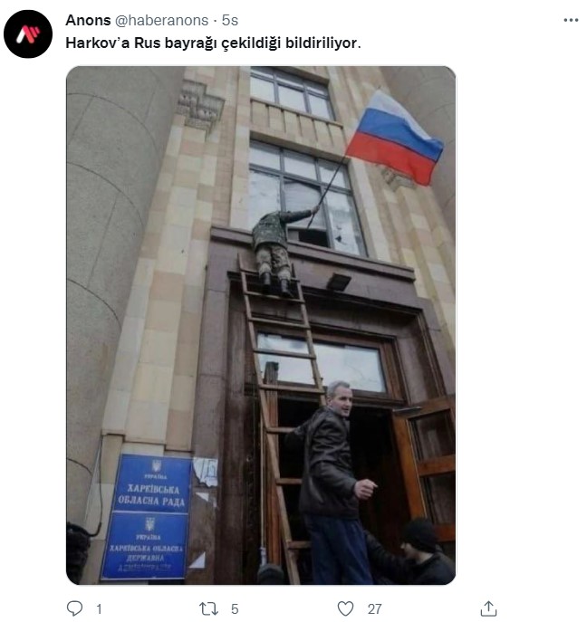Click the retweet count 5
This screenshot has width=587, height=622.
pyautogui.click(x=235, y=609)
